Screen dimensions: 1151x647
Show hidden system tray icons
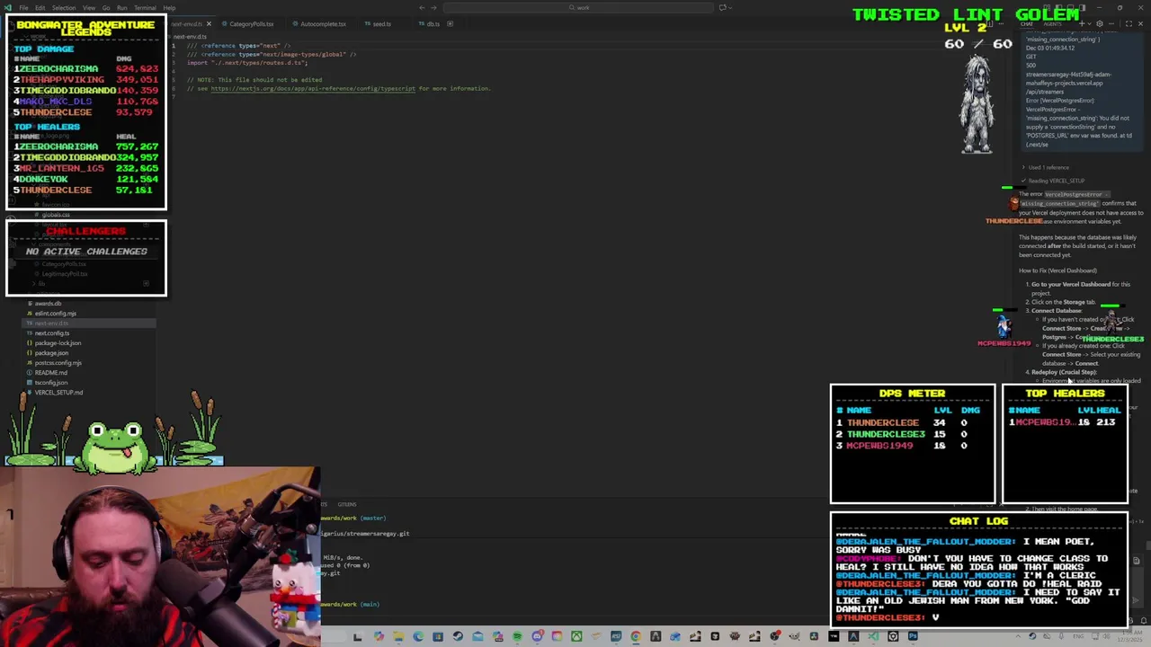coord(1018,637)
